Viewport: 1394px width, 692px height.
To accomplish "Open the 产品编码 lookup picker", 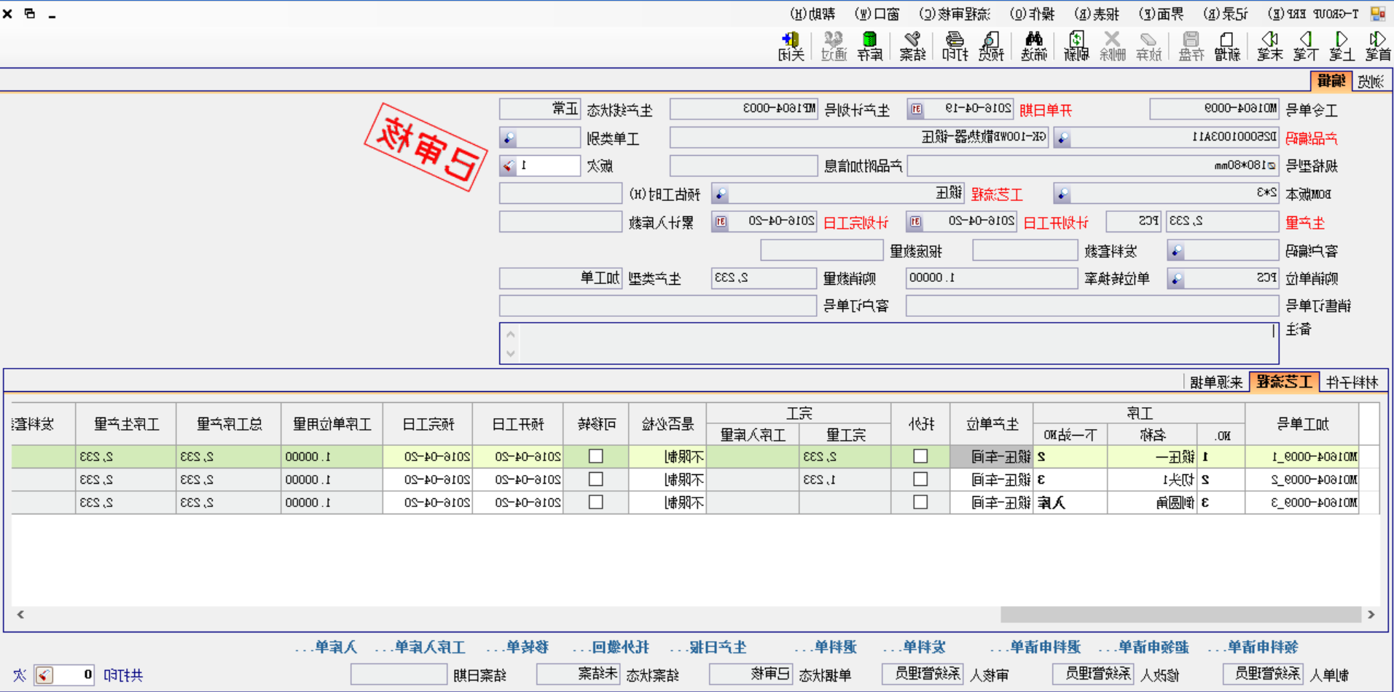I will coord(1062,137).
